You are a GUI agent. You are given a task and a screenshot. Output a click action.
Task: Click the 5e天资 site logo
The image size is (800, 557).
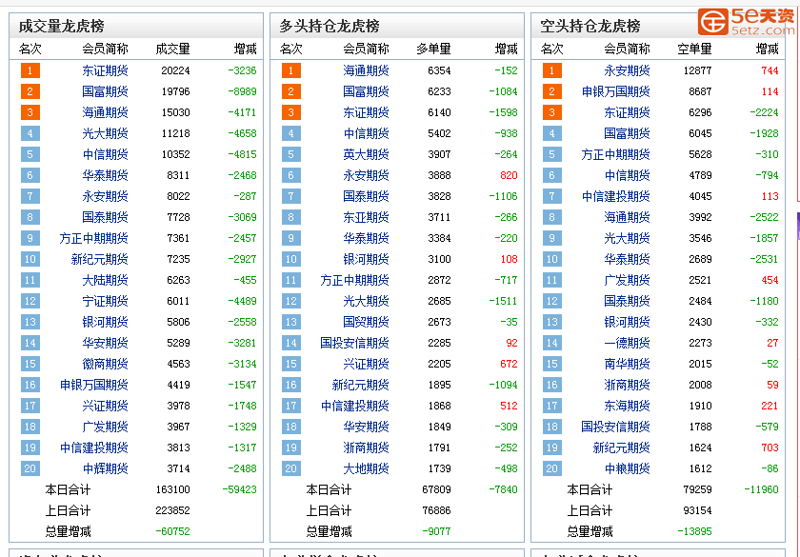746,21
